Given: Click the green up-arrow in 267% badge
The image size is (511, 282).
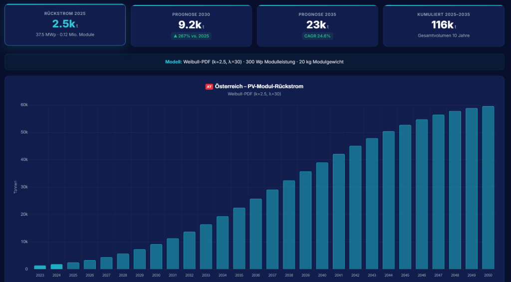Looking at the screenshot, I should coord(175,36).
